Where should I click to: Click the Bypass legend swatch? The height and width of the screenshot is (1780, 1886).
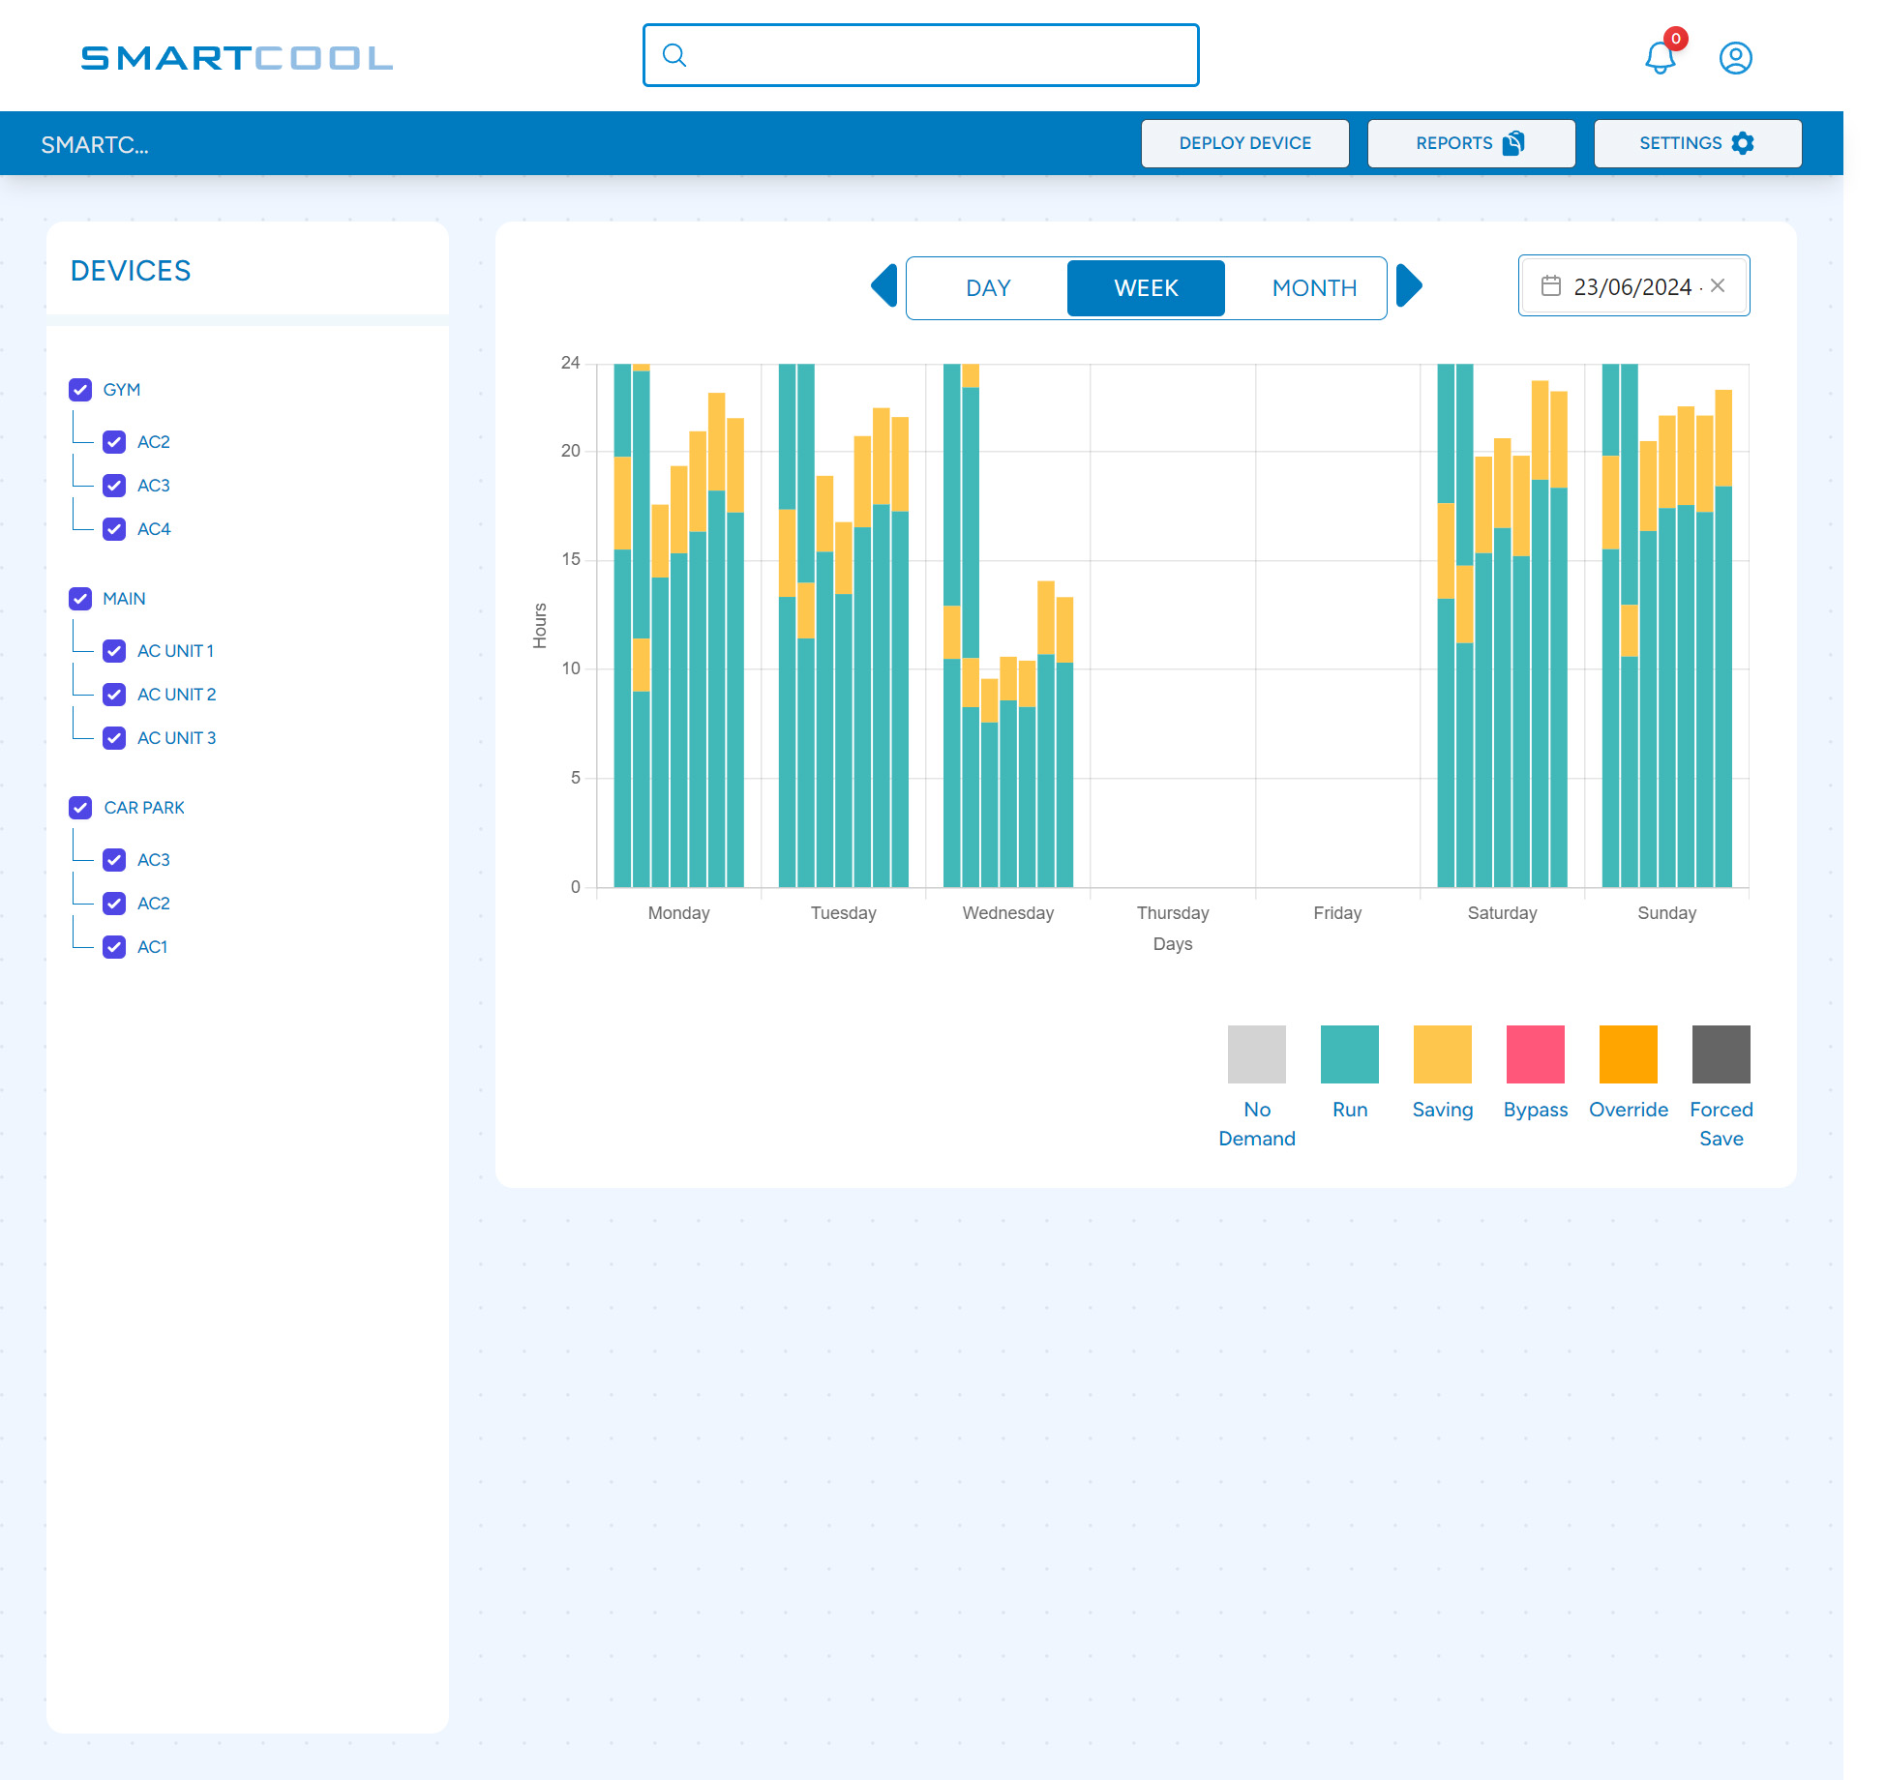pos(1535,1054)
